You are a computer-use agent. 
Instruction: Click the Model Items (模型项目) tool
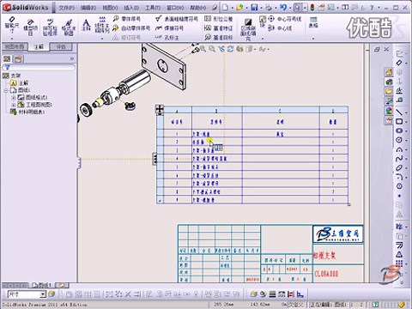coord(30,27)
